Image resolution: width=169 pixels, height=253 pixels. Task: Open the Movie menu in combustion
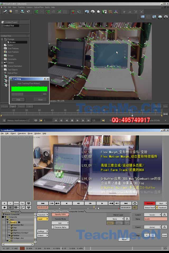[30, 133]
